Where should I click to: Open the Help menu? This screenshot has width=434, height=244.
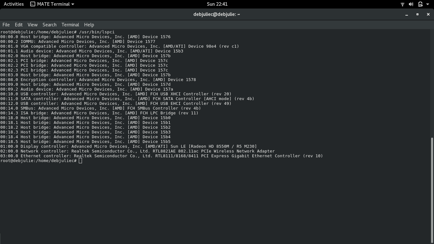tap(89, 25)
